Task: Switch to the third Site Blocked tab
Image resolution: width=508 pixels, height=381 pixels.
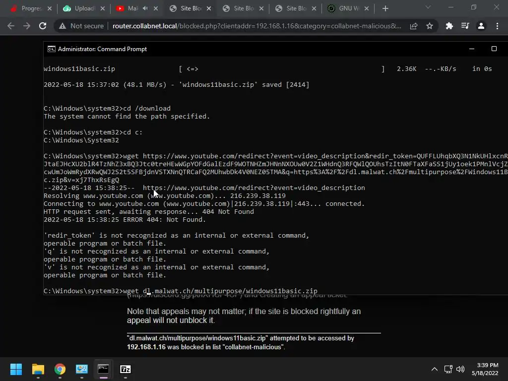Action: coord(292,8)
